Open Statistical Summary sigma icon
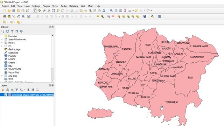Screen dimensions: 224x126 (125, 11)
